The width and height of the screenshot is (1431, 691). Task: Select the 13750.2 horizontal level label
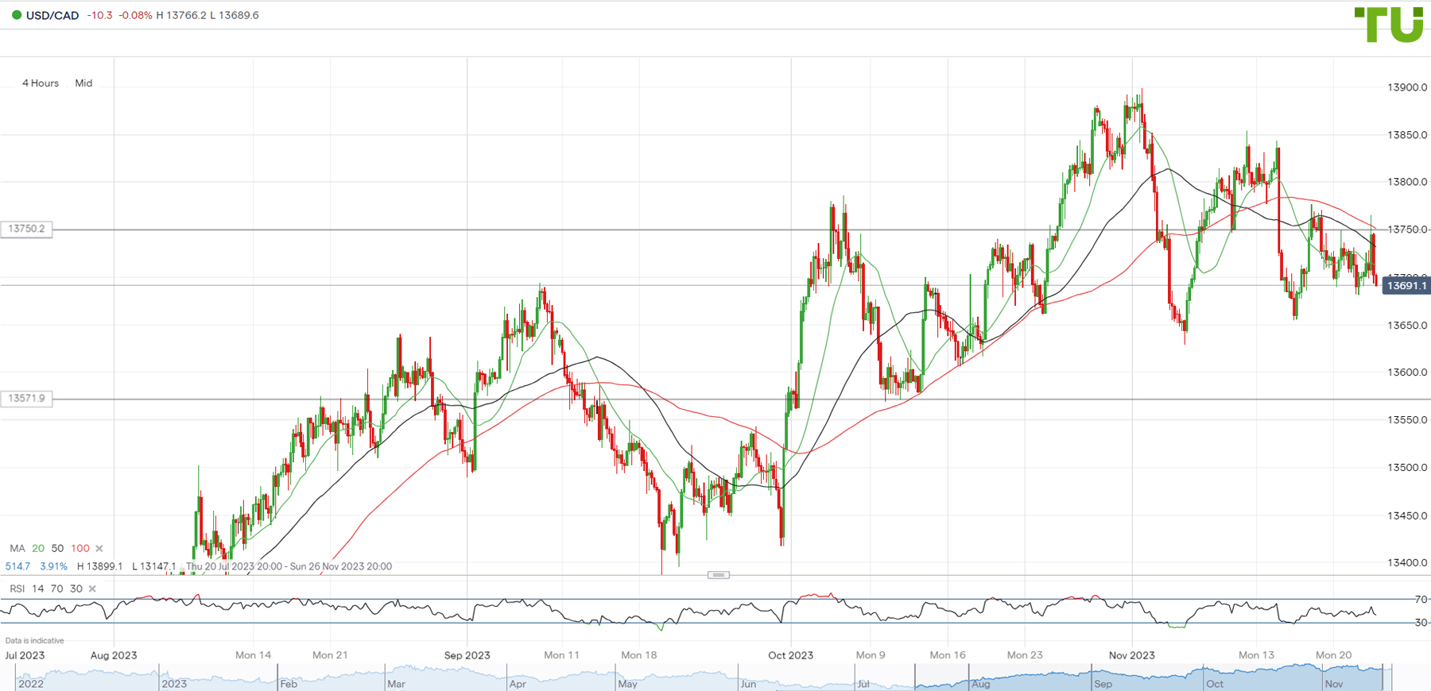tap(27, 229)
